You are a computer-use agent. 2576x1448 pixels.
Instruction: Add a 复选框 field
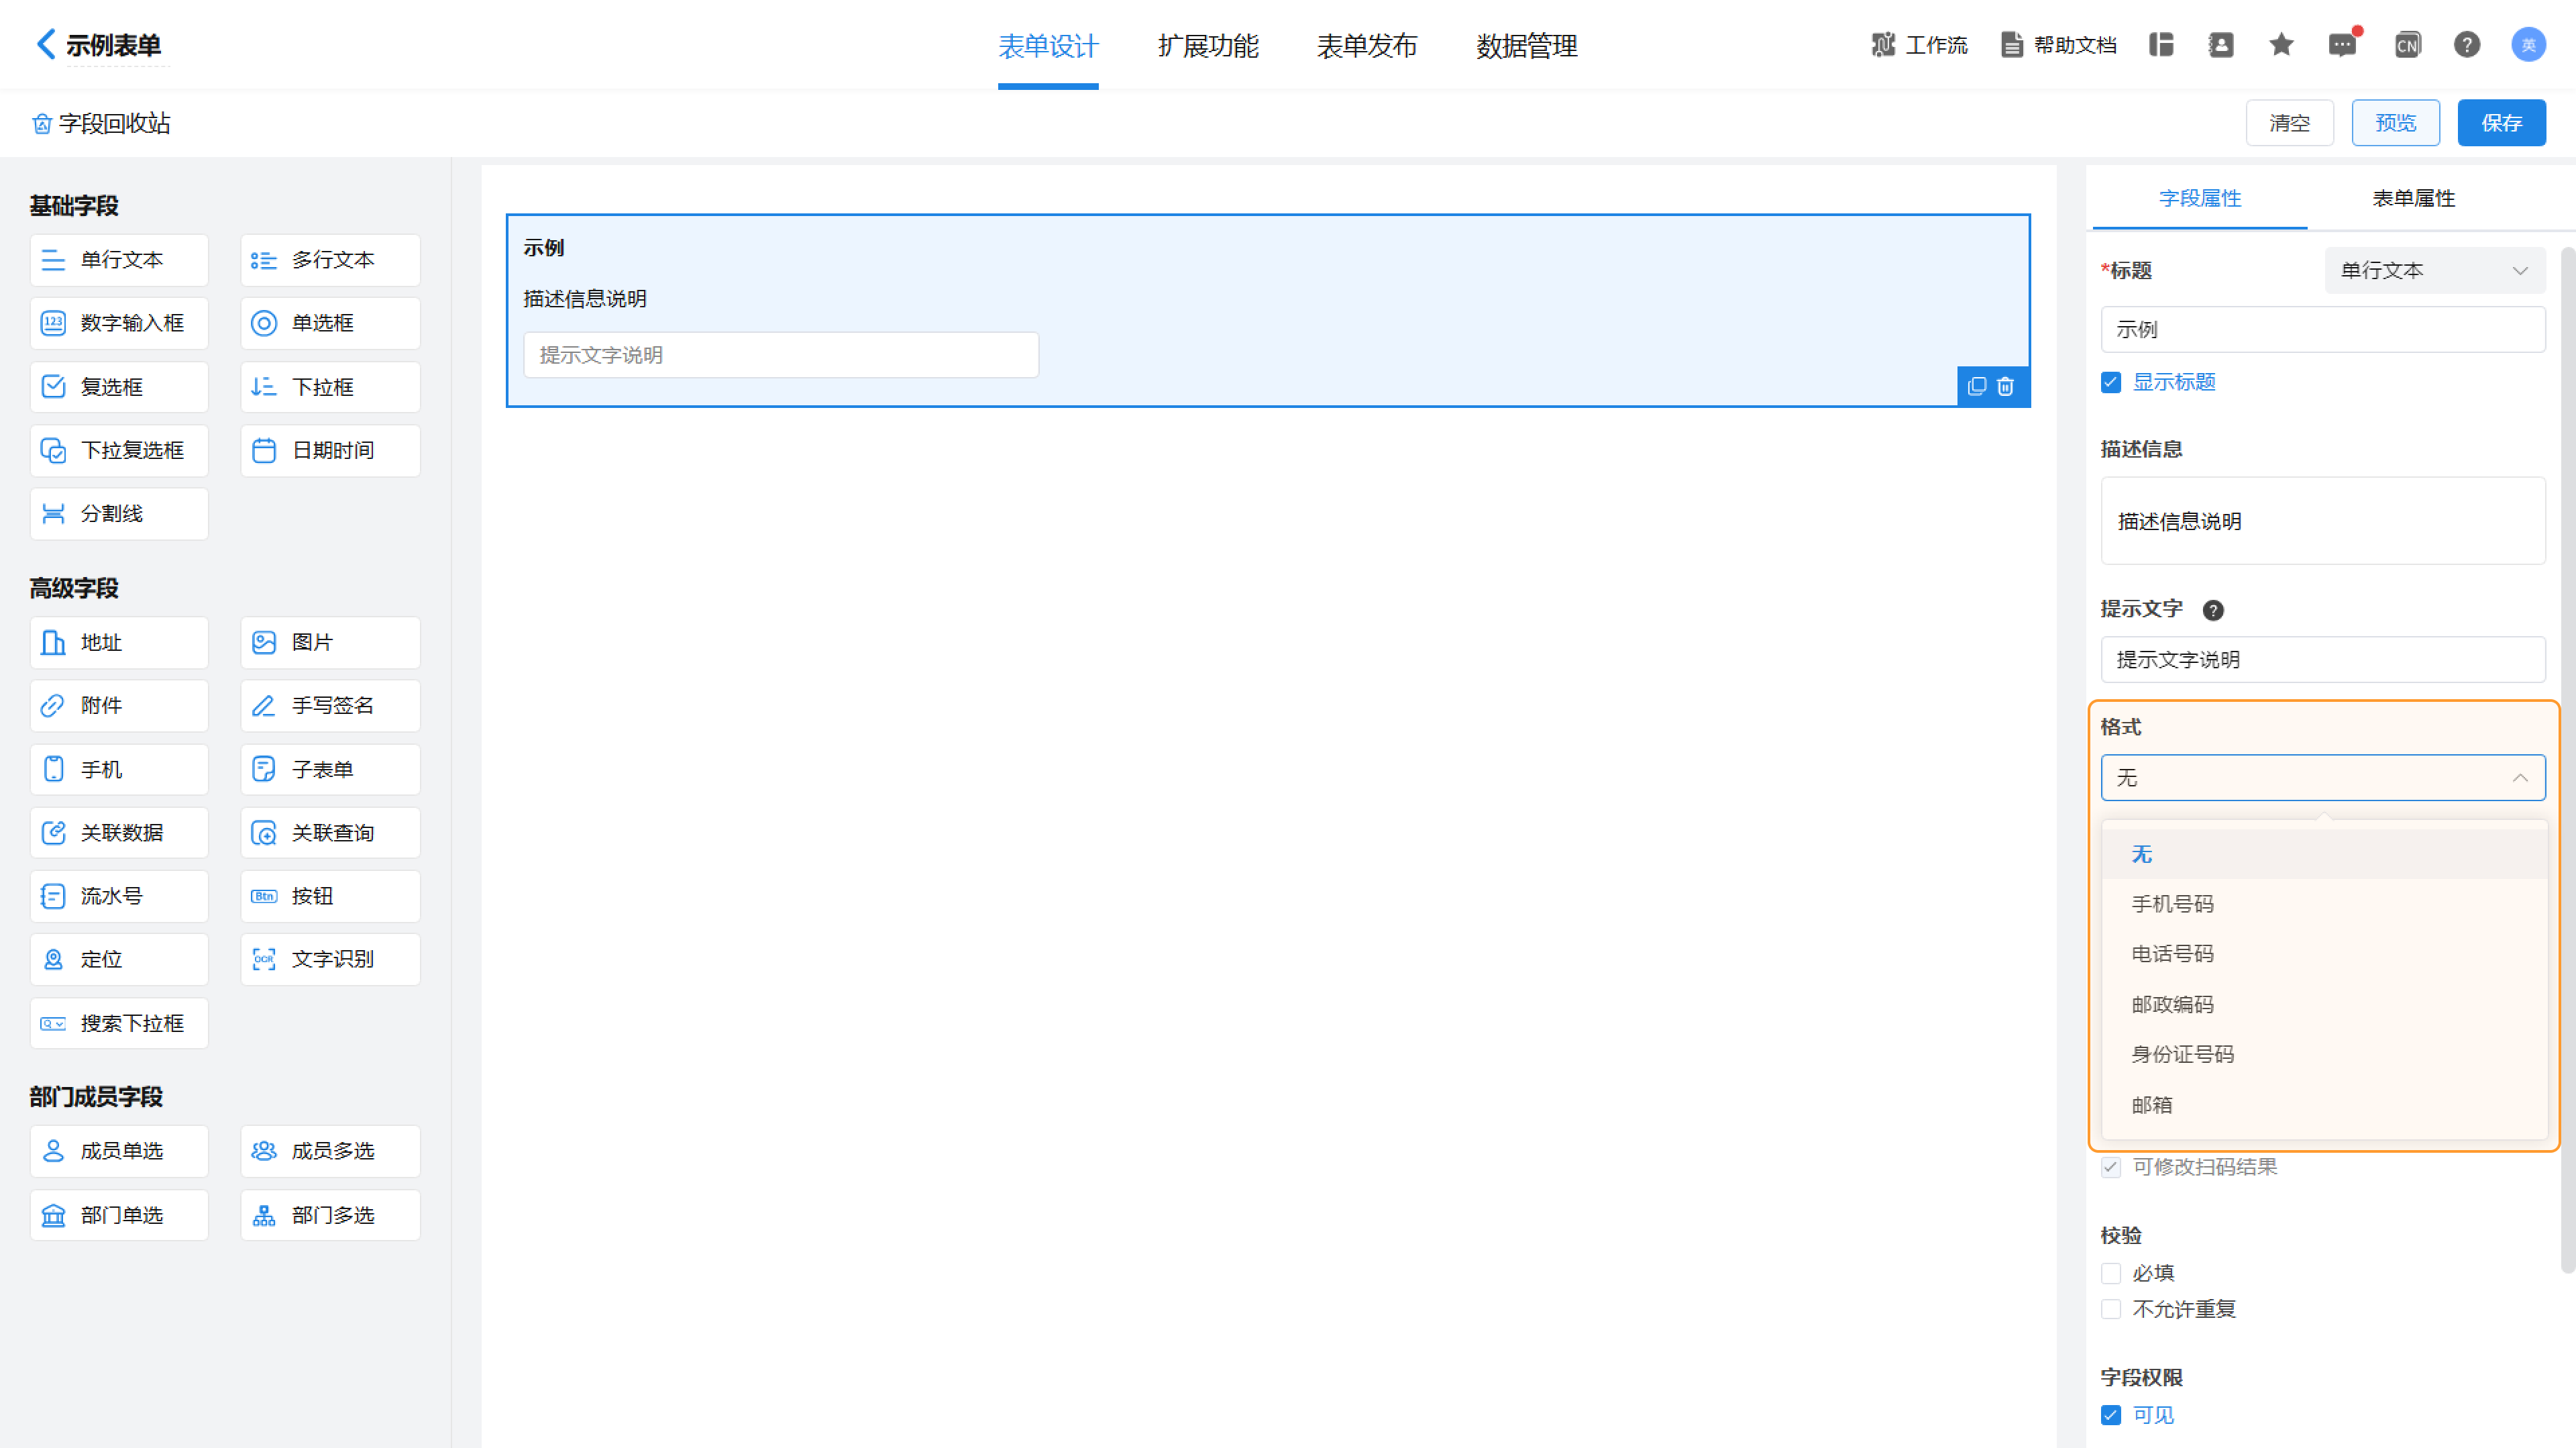[x=119, y=387]
